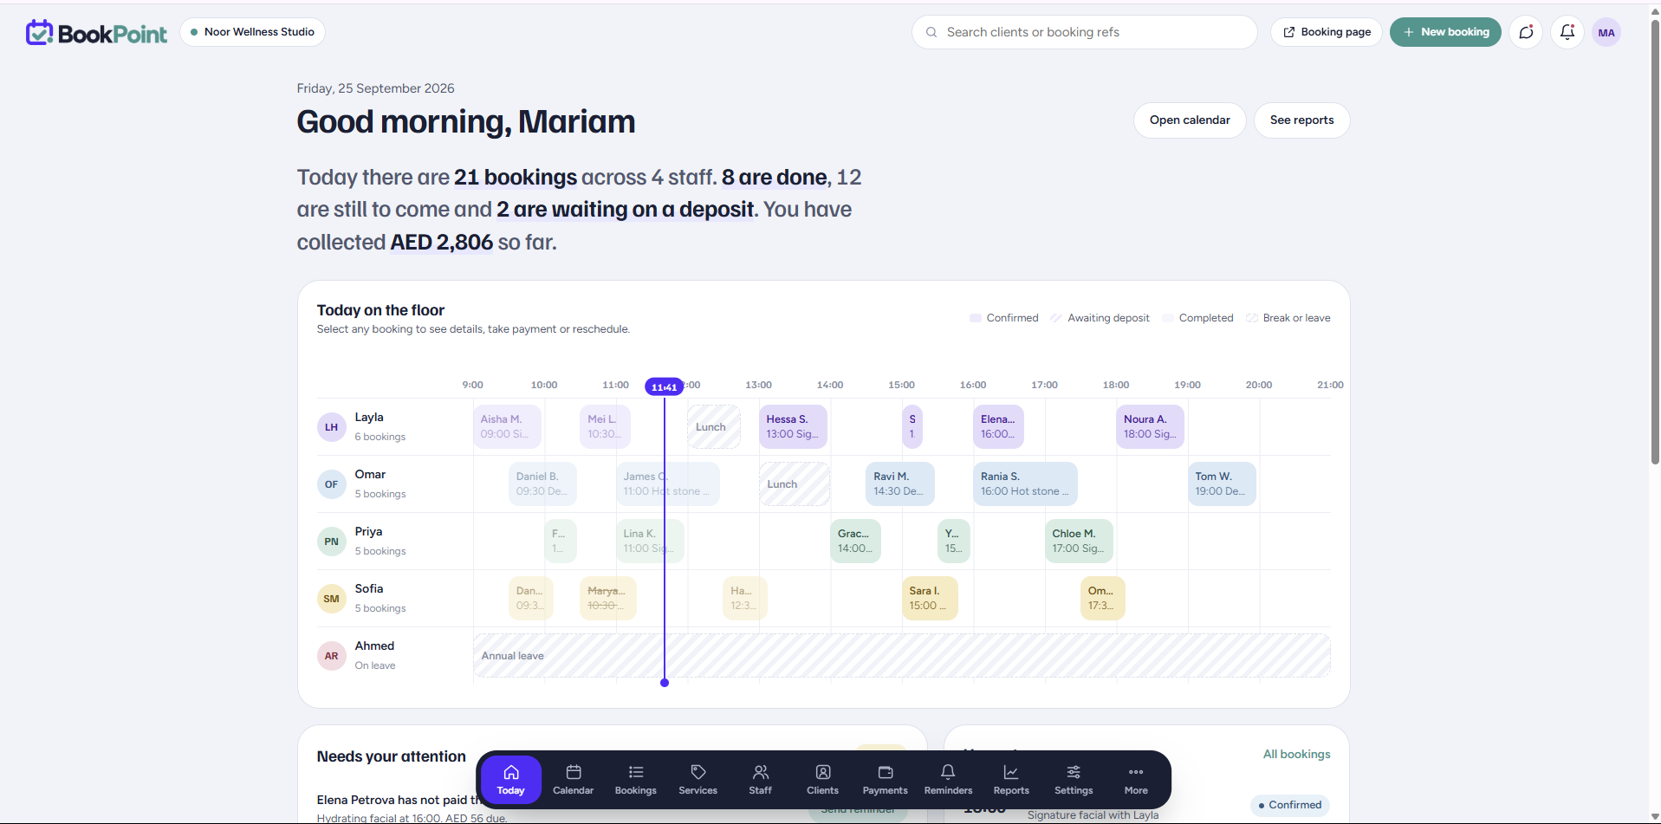Open Reminders in bottom dock
Screen dimensions: 1661x824
tap(949, 780)
